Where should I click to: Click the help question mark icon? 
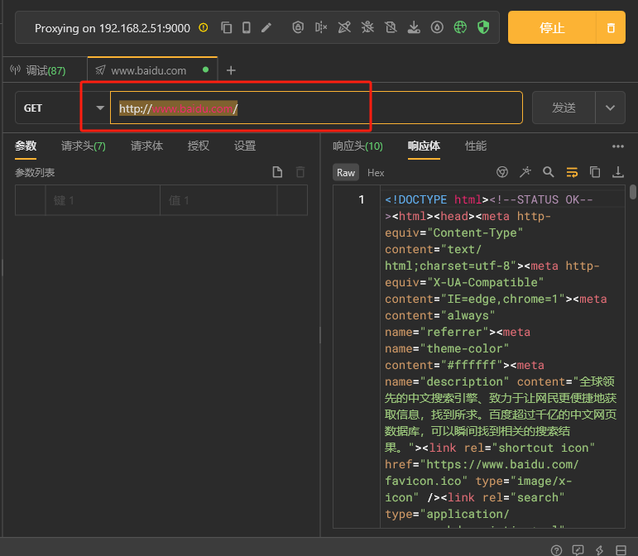[556, 550]
